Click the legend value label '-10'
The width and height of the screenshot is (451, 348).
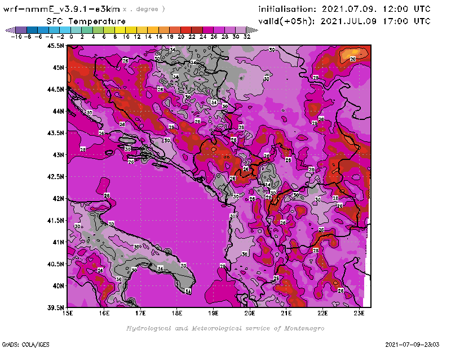tap(16, 37)
